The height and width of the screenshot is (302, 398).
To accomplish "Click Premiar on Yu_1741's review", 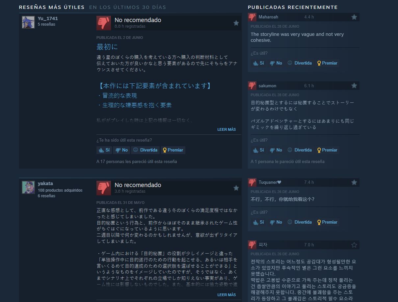I will click(x=173, y=150).
